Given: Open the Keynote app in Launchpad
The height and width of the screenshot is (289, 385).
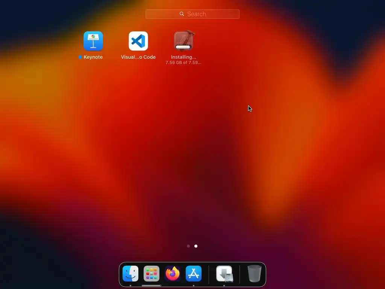Looking at the screenshot, I should tap(93, 41).
